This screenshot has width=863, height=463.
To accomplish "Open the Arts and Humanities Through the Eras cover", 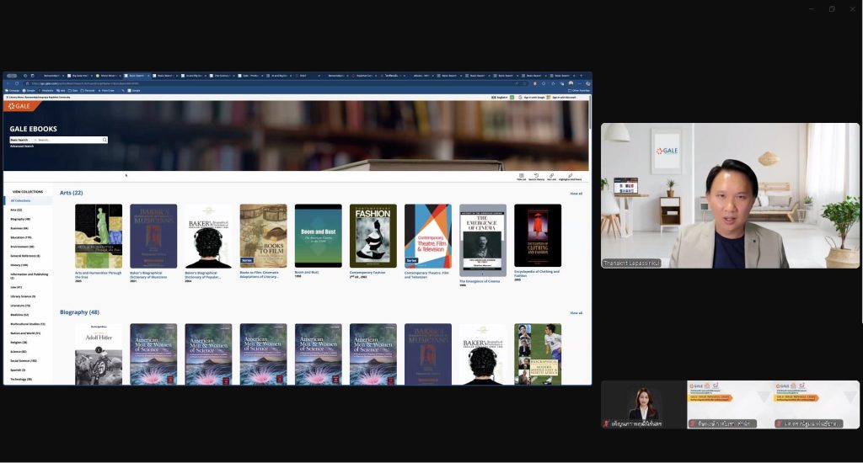I will (99, 236).
